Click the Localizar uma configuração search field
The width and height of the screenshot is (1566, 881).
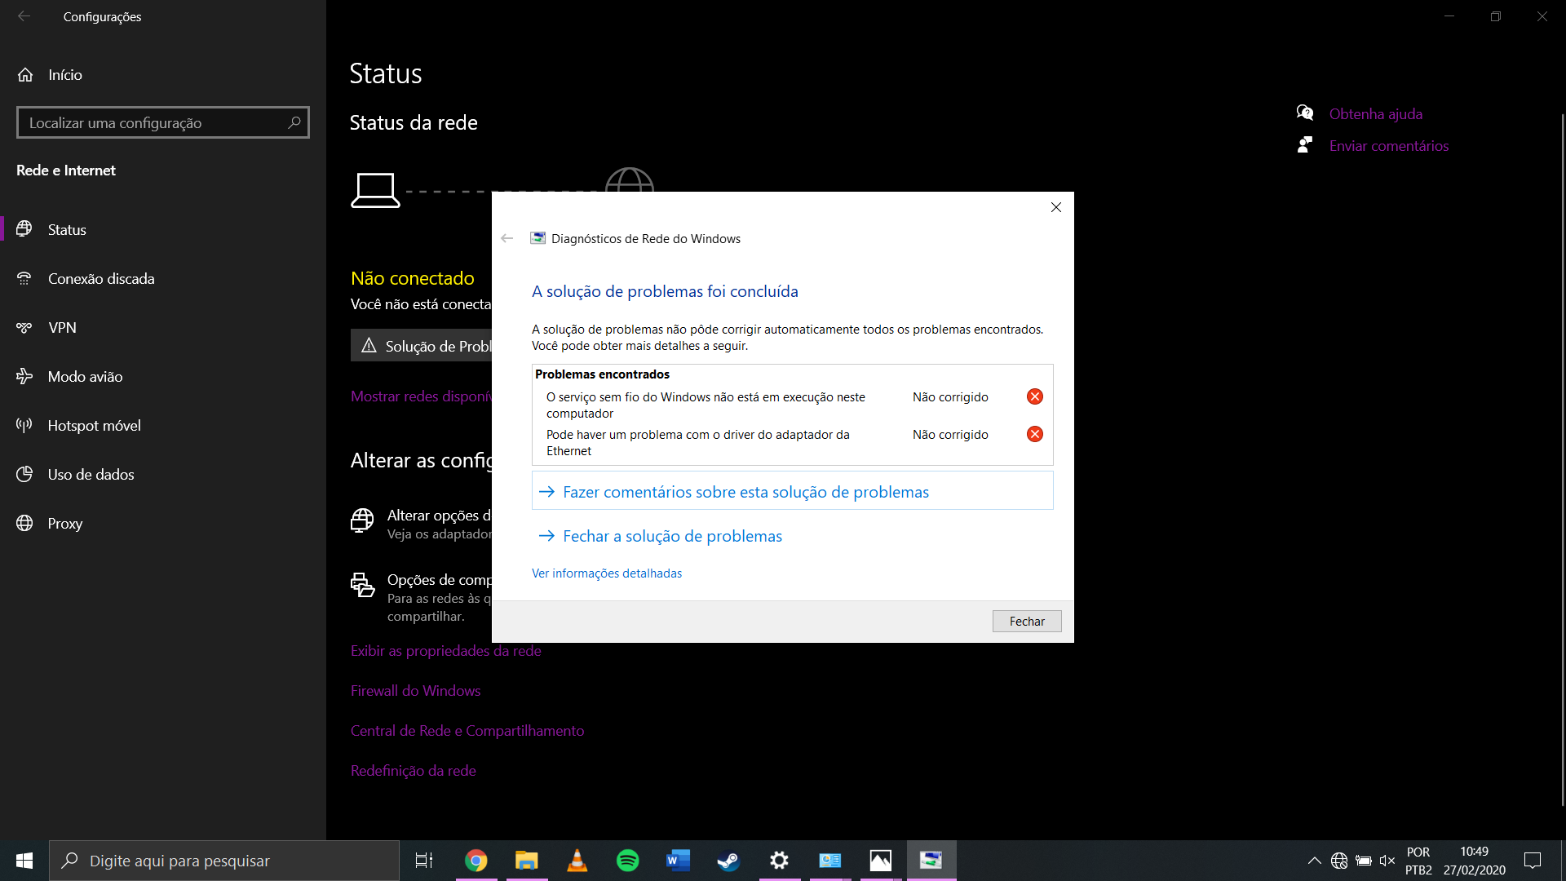click(155, 123)
